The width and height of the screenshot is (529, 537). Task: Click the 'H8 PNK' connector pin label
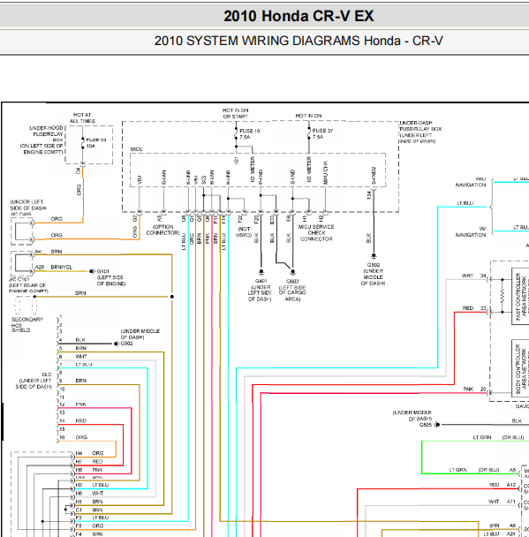pyautogui.click(x=89, y=470)
